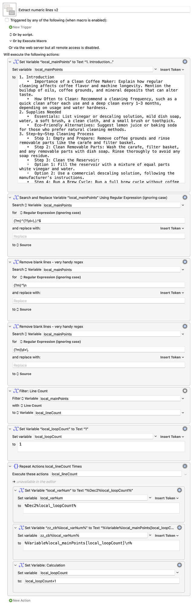Screen dimensions: 193x605
Task: Collapse the Set Variable local_loopCount action
Action: coord(10,429)
